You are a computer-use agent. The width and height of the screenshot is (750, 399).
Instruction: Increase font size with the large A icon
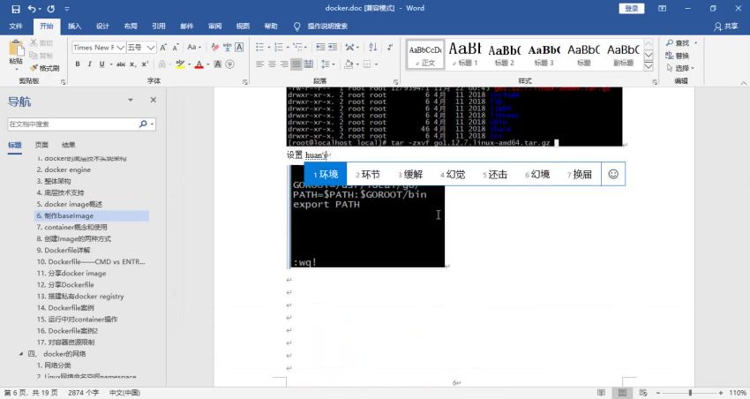(163, 48)
